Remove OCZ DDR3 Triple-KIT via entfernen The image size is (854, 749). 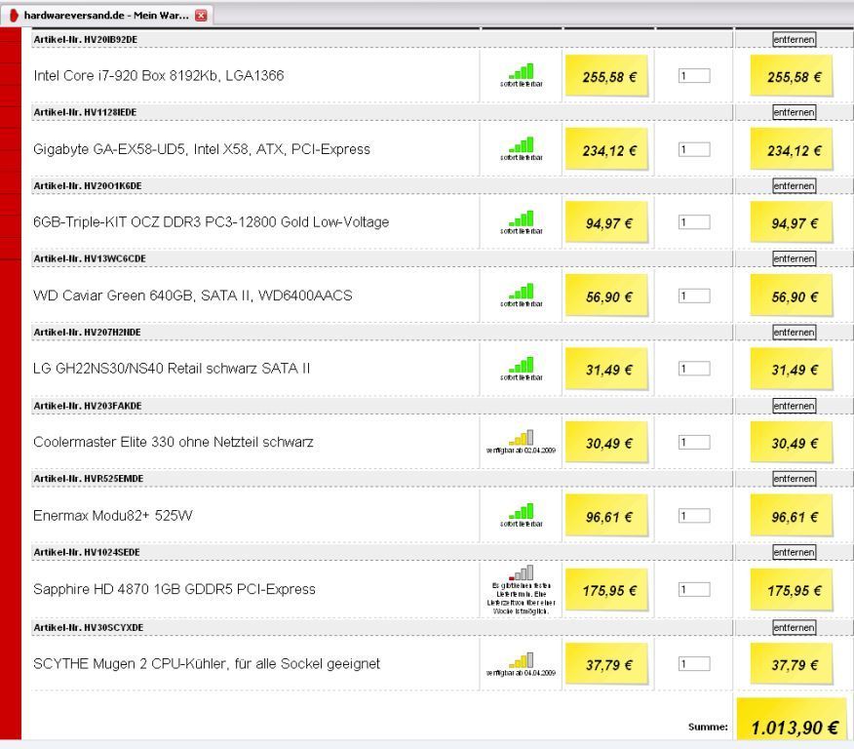click(795, 185)
